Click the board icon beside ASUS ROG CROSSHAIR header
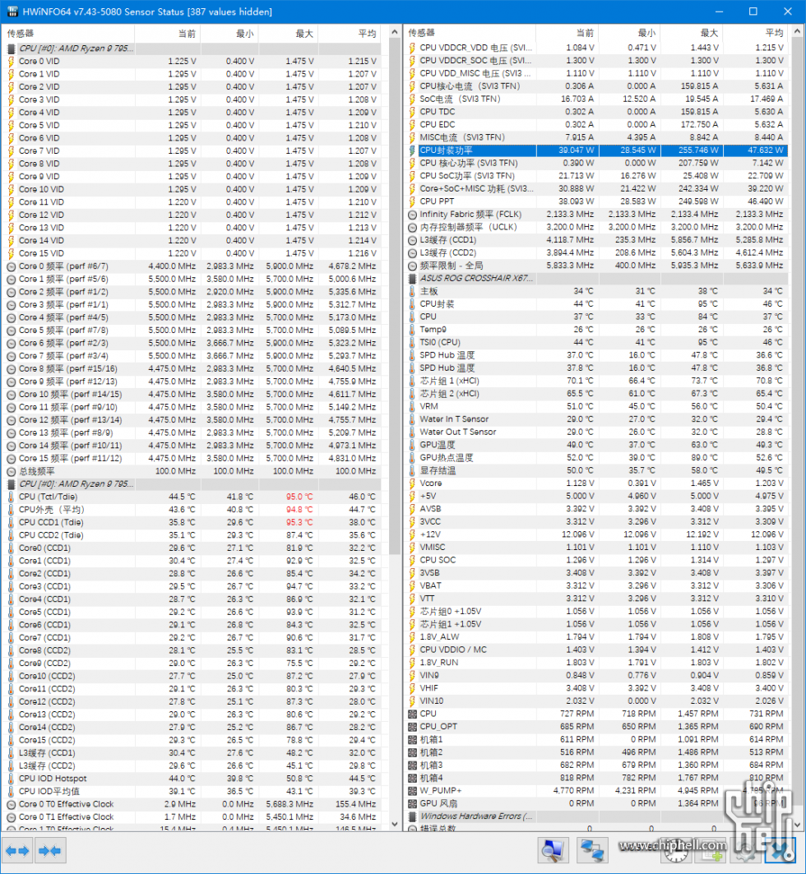This screenshot has height=874, width=806. [x=412, y=278]
